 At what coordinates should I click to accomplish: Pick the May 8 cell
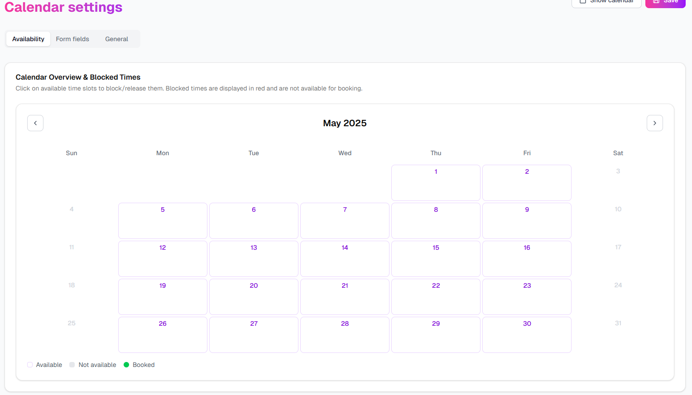pos(436,221)
